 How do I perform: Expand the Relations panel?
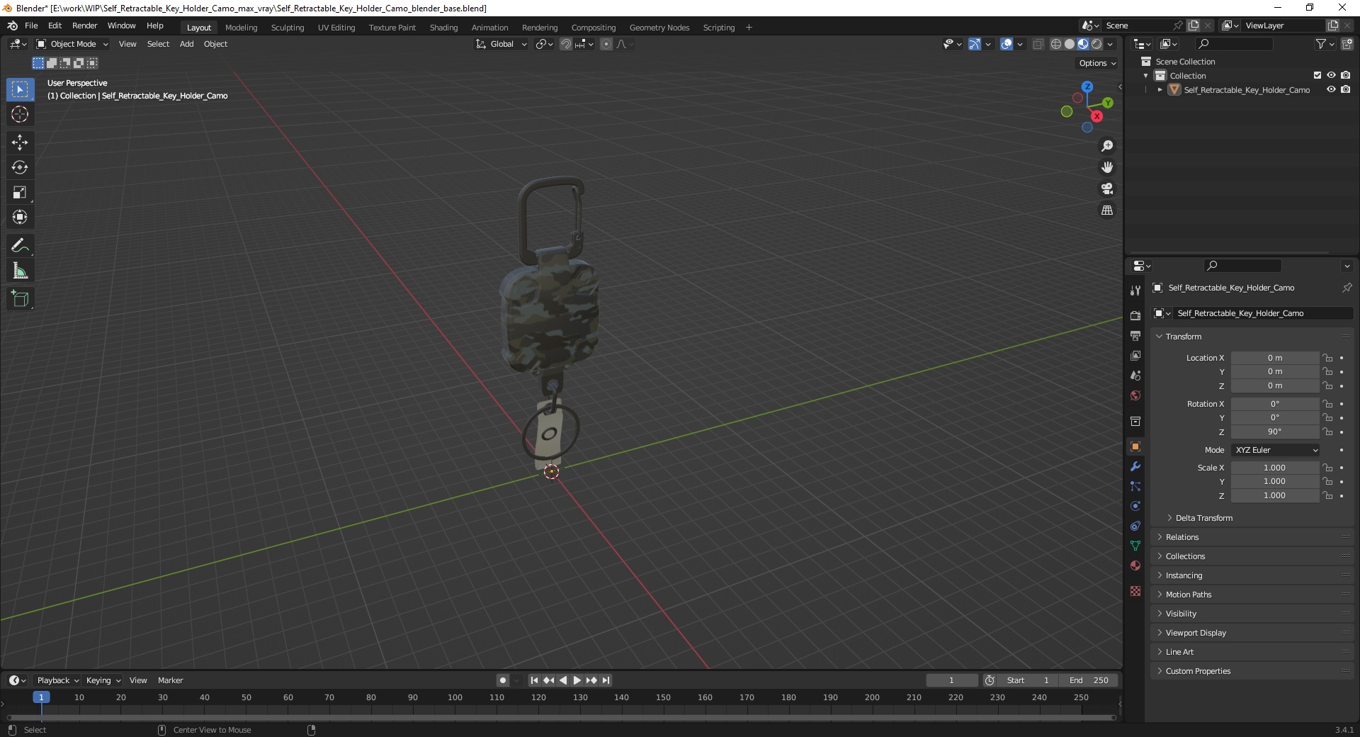1182,537
